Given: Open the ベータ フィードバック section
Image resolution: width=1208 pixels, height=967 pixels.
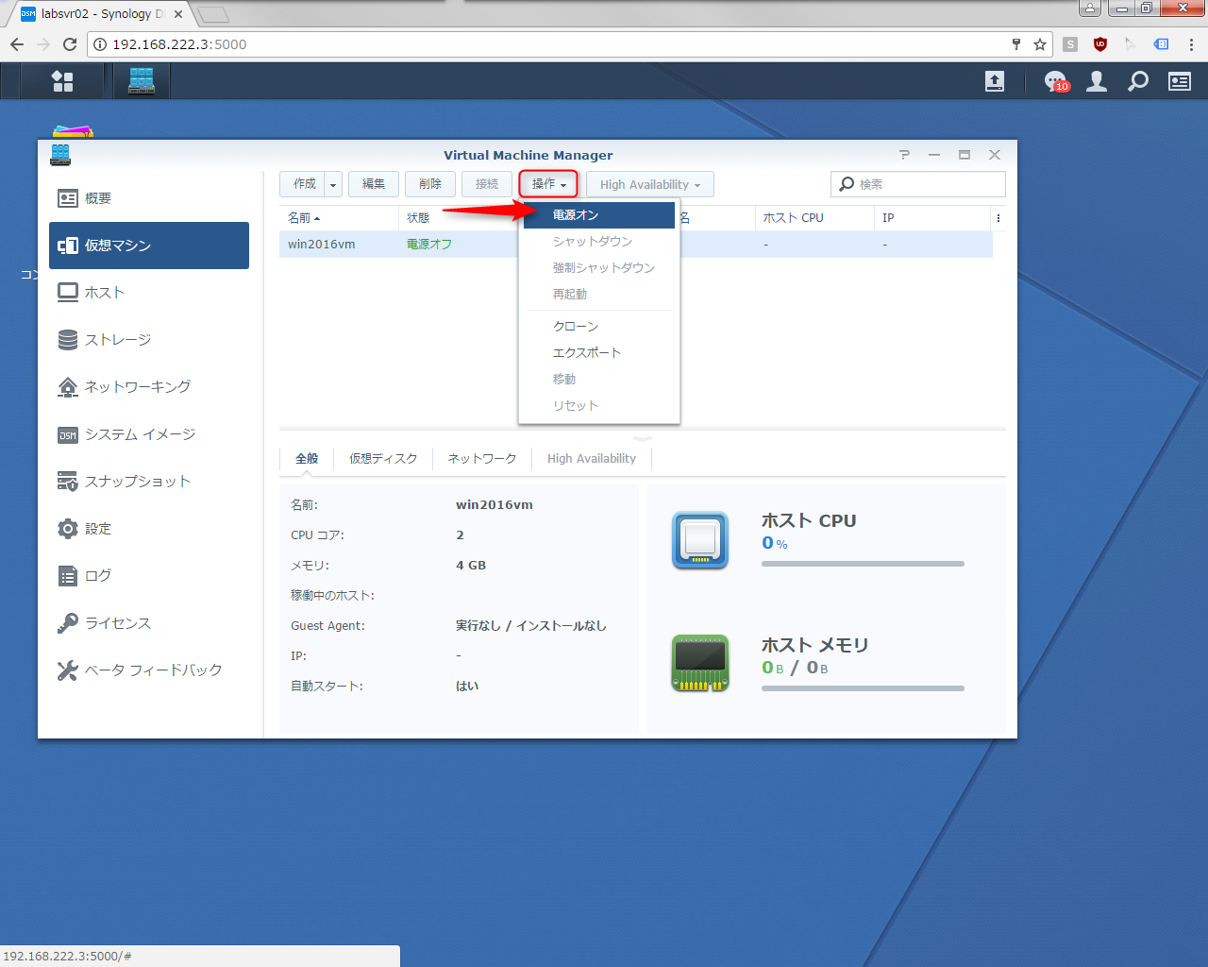Looking at the screenshot, I should point(149,670).
